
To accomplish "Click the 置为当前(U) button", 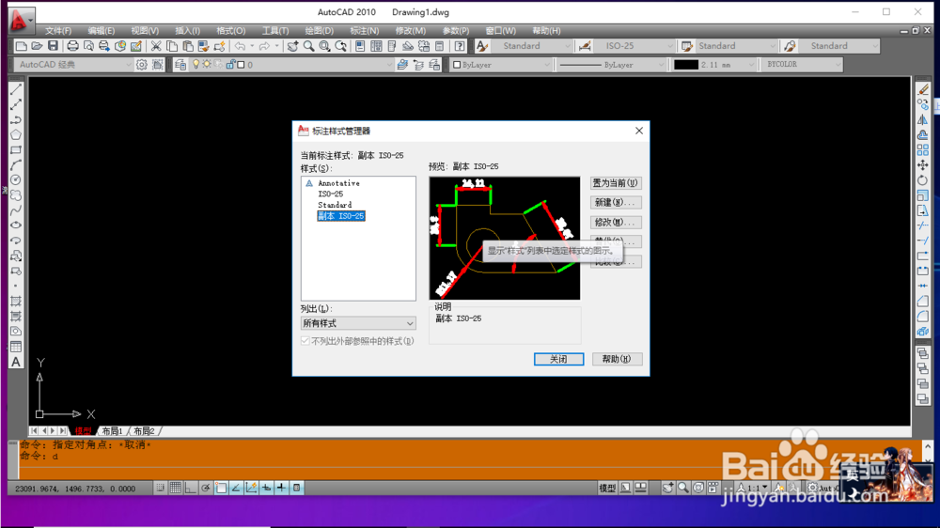I will (x=615, y=183).
